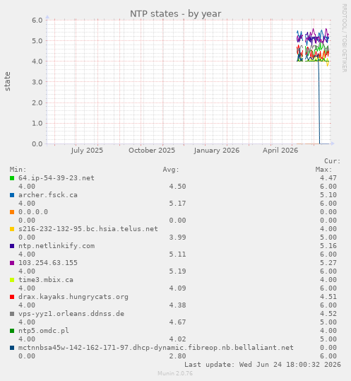The width and height of the screenshot is (351, 381).
Task: Click the red swatch for drax.kayaks.hungrycats.org
Action: tap(12, 297)
